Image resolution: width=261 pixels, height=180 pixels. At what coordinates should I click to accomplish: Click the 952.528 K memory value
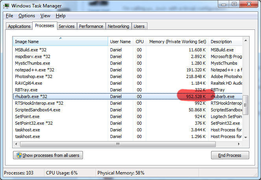(196, 96)
